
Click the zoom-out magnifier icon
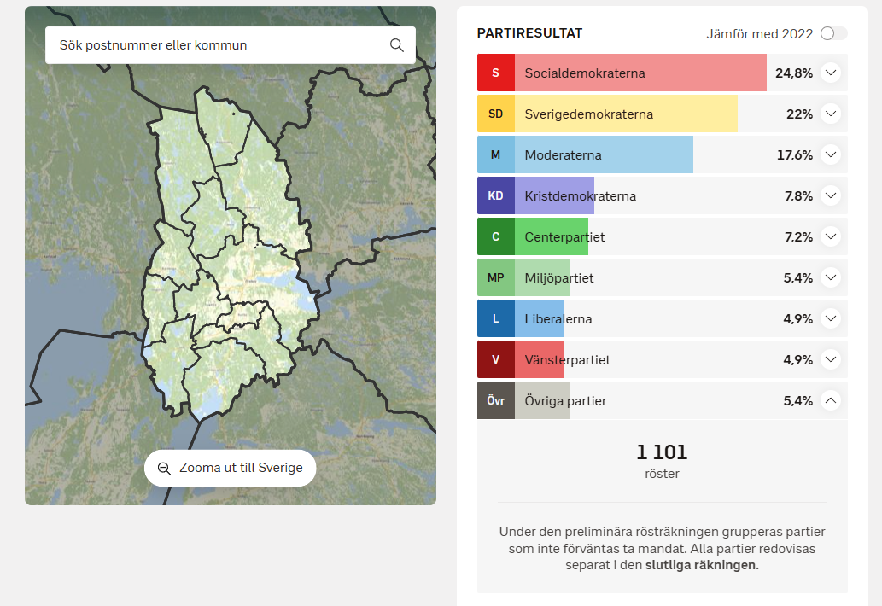(164, 469)
